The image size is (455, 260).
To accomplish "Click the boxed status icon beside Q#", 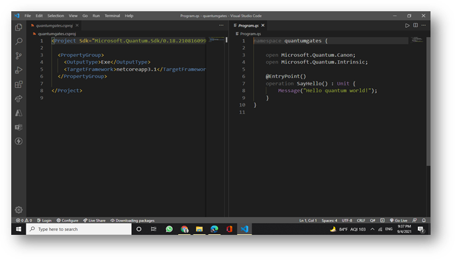I will tap(382, 220).
